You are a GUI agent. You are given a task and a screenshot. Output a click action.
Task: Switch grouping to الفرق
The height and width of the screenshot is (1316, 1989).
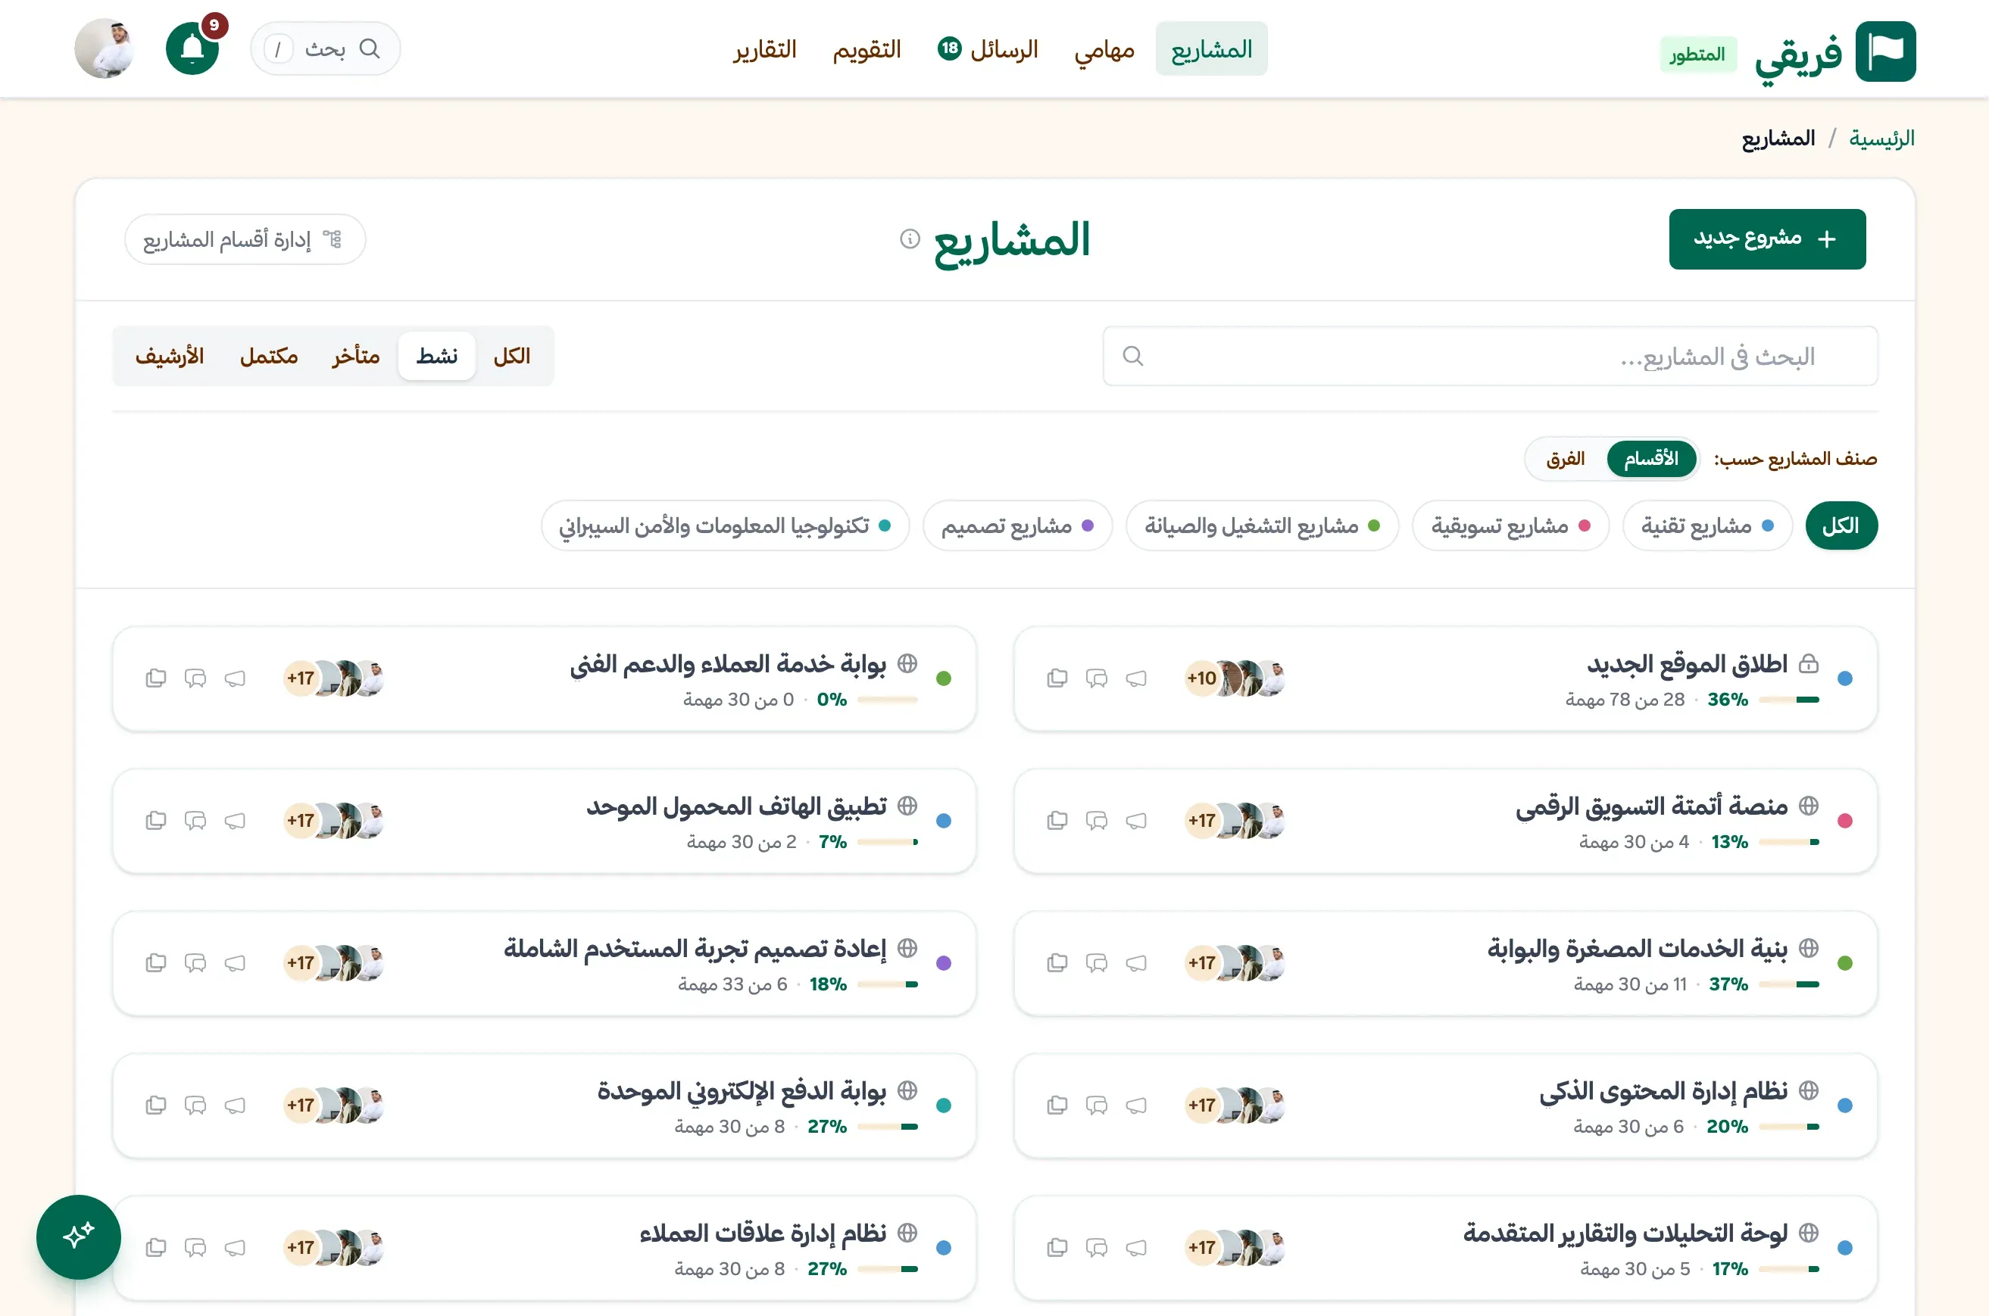pyautogui.click(x=1565, y=459)
